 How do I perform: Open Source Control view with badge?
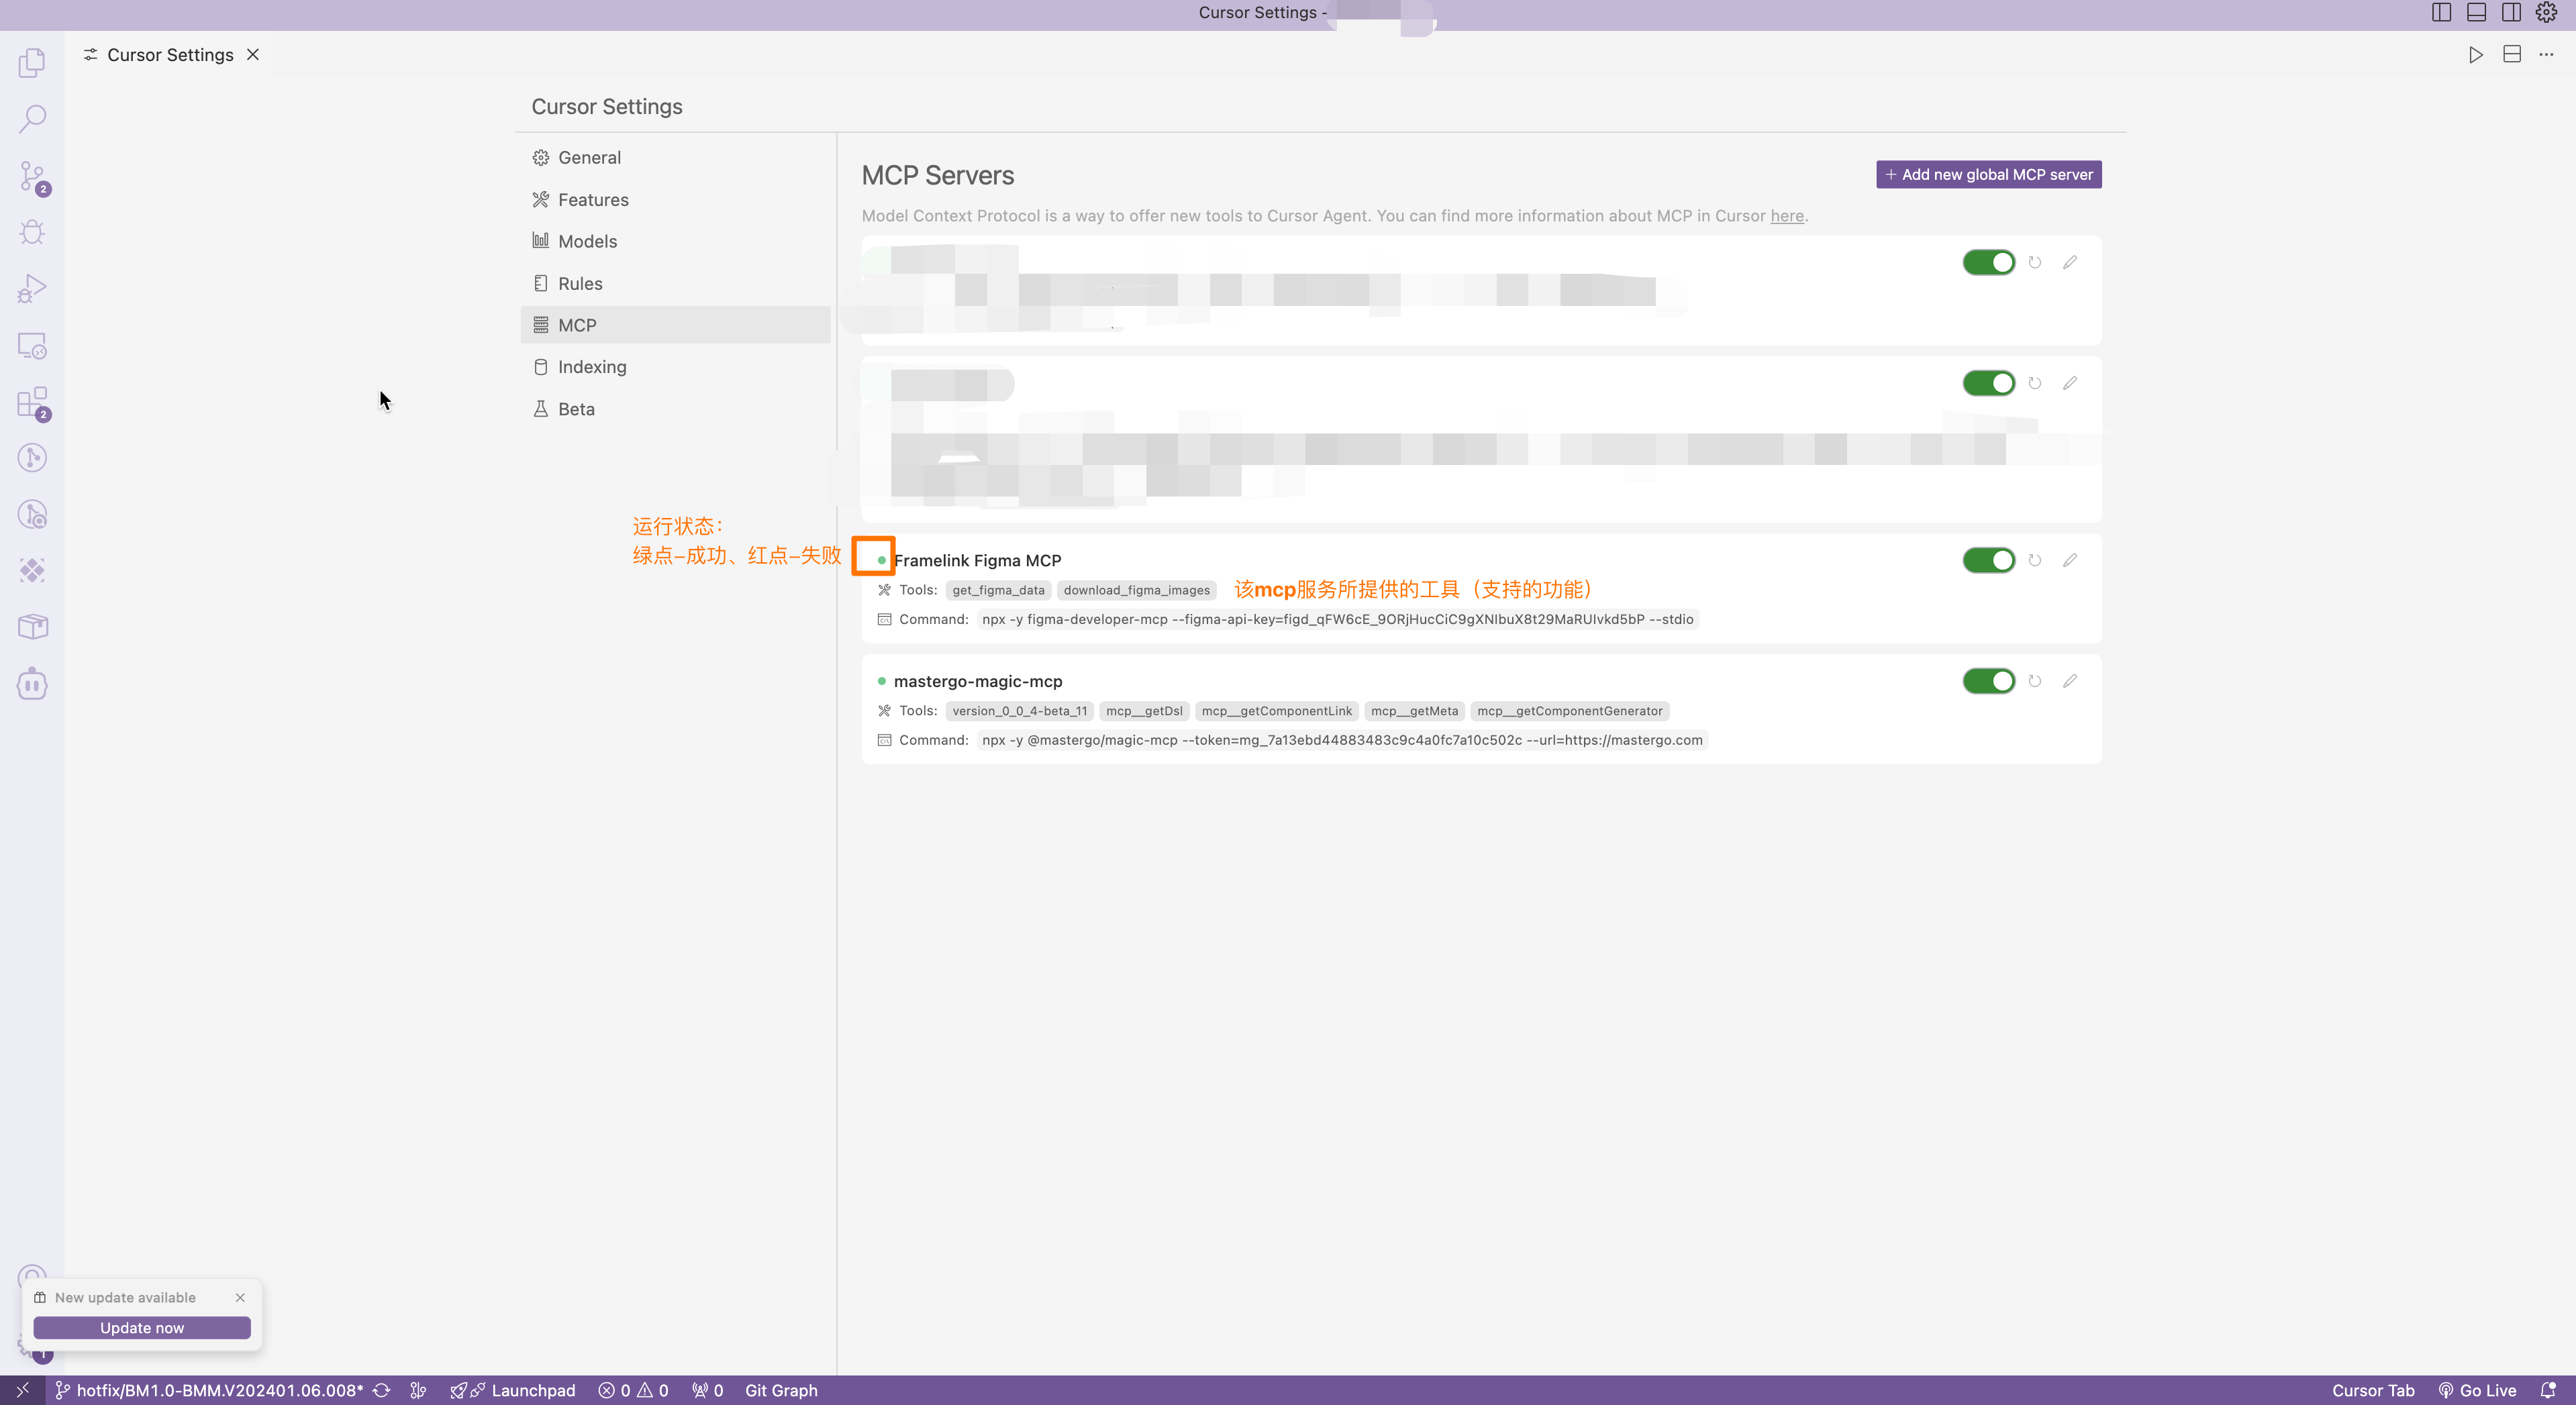[32, 177]
